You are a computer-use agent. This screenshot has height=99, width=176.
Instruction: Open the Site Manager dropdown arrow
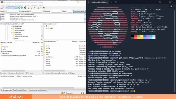[4, 8]
